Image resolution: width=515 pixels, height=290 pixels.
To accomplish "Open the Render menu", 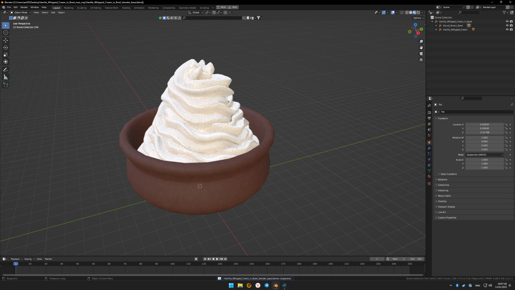I will 24,7.
